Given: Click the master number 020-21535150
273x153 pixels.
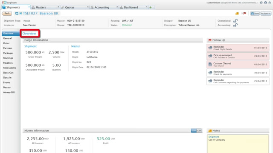Looking at the screenshot, I should tap(76, 21).
